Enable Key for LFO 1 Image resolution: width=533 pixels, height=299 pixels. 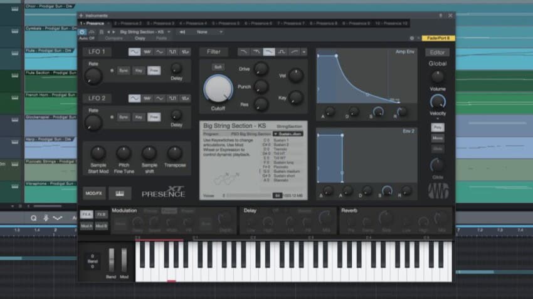tap(139, 71)
